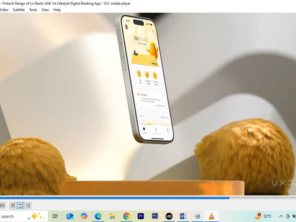The height and width of the screenshot is (222, 296).
Task: Open the weather widget showing 32°C
Action: 263,216
